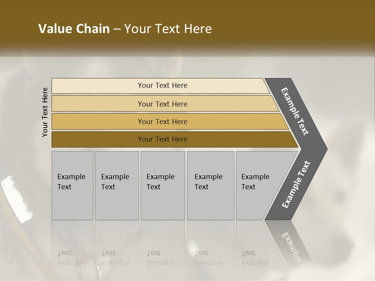Click the reflected text below the first box
This screenshot has height=281, width=375.
(71, 258)
